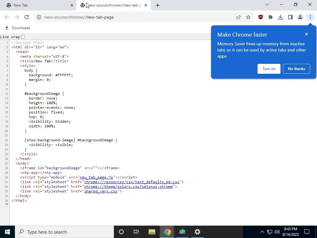317x238 pixels.
Task: Open the Extensions puzzle icon
Action: tap(271, 17)
